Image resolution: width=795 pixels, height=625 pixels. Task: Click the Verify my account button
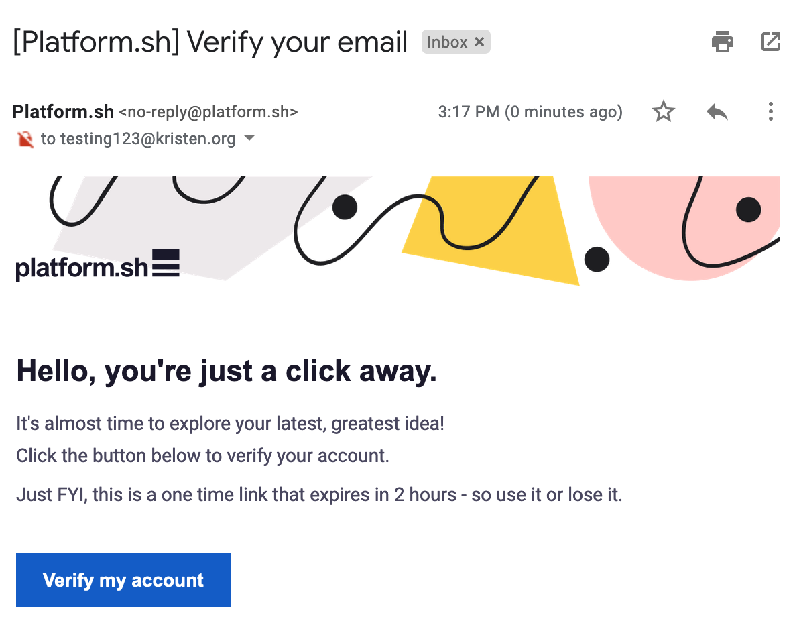(123, 580)
